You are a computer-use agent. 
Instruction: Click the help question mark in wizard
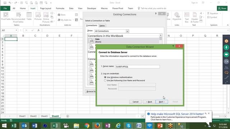173,46
